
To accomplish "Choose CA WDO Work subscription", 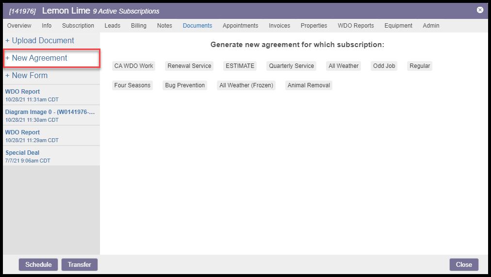I will [133, 66].
